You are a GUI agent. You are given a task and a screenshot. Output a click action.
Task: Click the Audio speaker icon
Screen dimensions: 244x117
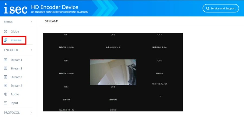5,94
